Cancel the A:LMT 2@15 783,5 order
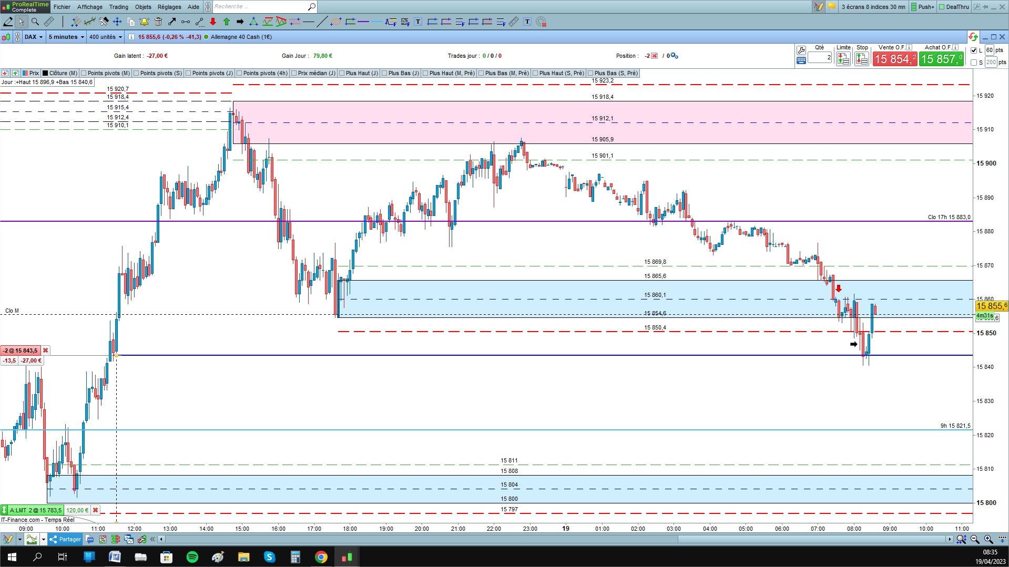Screen dimensions: 1009x567 (x=95, y=510)
